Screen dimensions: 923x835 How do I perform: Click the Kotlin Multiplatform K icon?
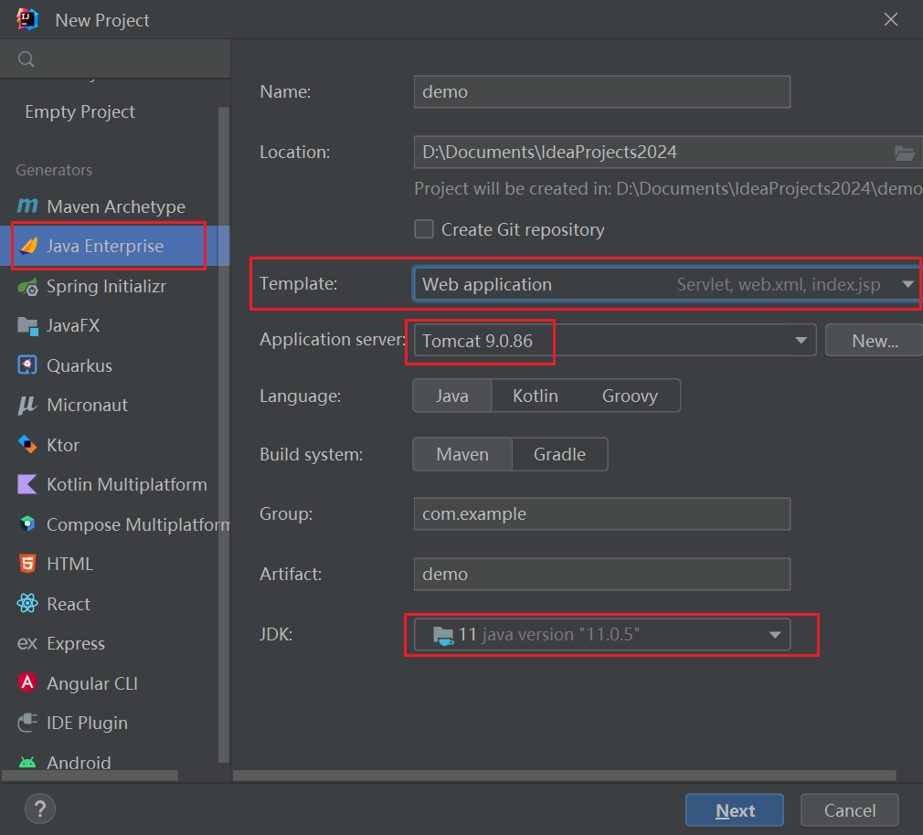point(27,484)
